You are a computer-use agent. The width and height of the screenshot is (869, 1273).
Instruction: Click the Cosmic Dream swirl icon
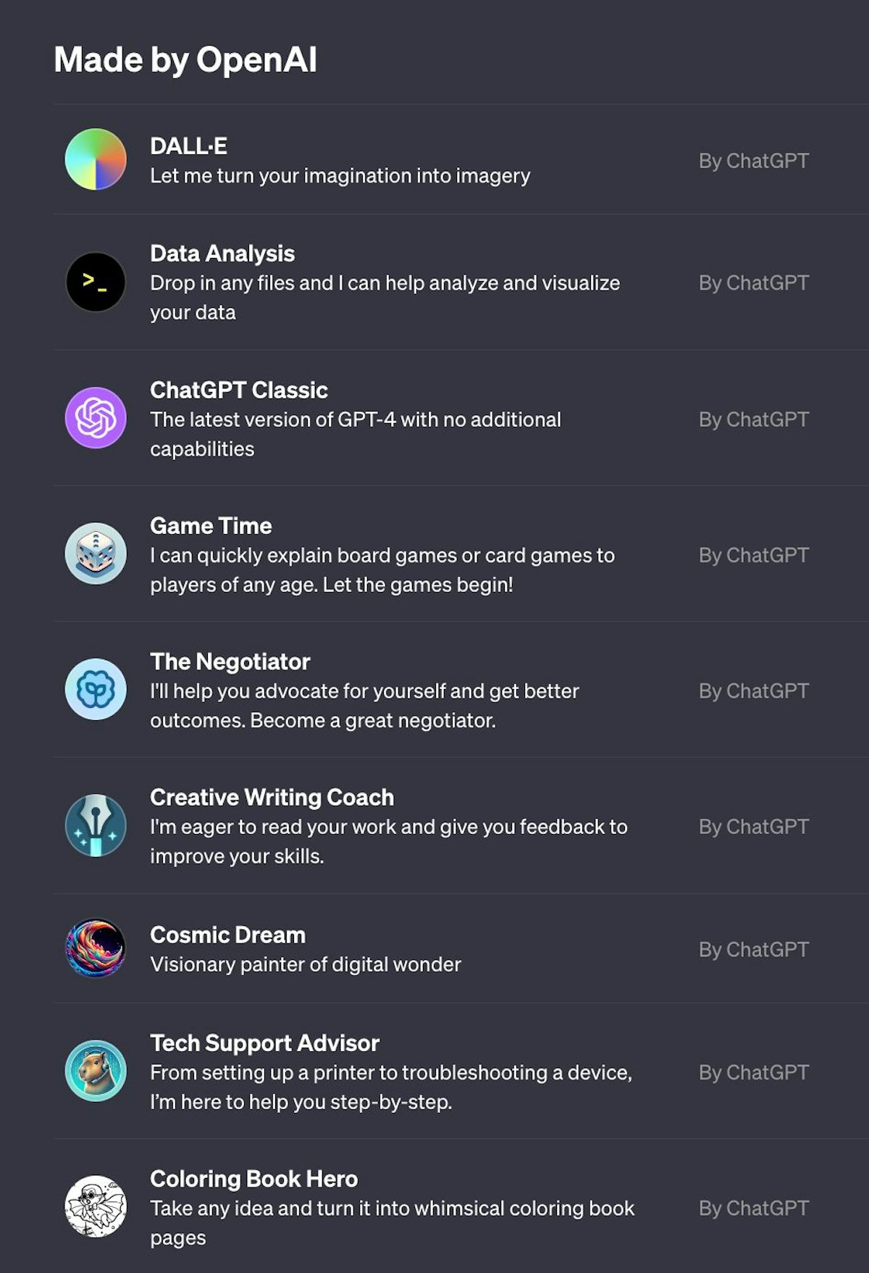[96, 948]
